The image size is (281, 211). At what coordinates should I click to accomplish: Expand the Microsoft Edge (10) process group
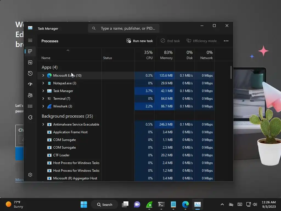(x=43, y=76)
